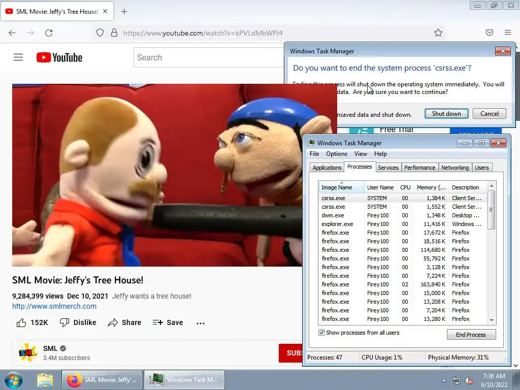The width and height of the screenshot is (520, 390).
Task: Toggle Show processes from all users
Action: pos(321,333)
